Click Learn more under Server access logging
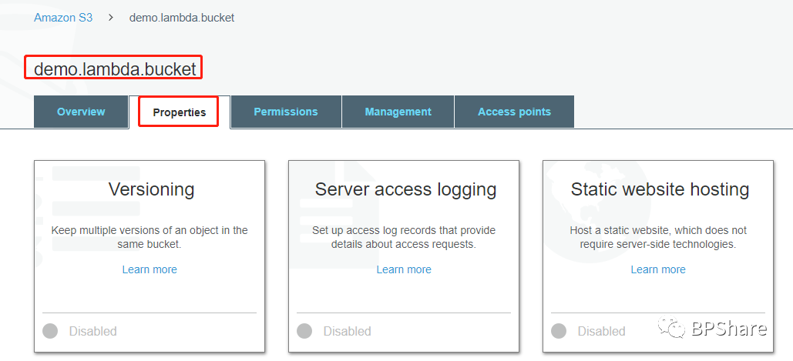 404,269
